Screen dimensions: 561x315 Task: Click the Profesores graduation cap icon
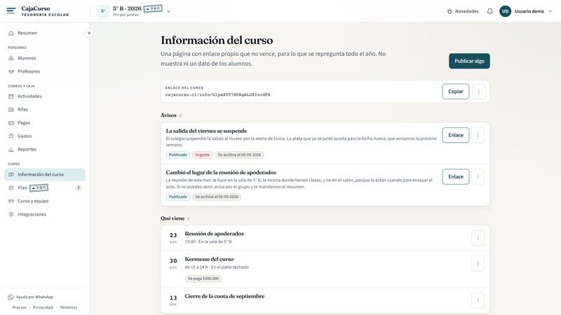(x=11, y=71)
